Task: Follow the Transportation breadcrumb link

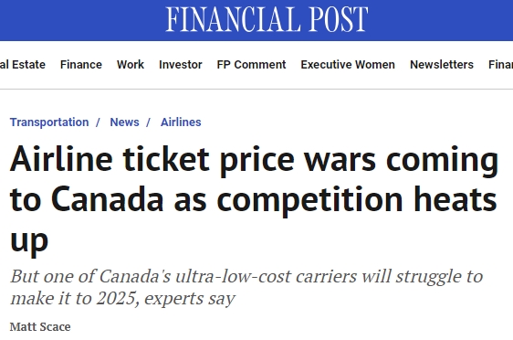Action: tap(49, 122)
